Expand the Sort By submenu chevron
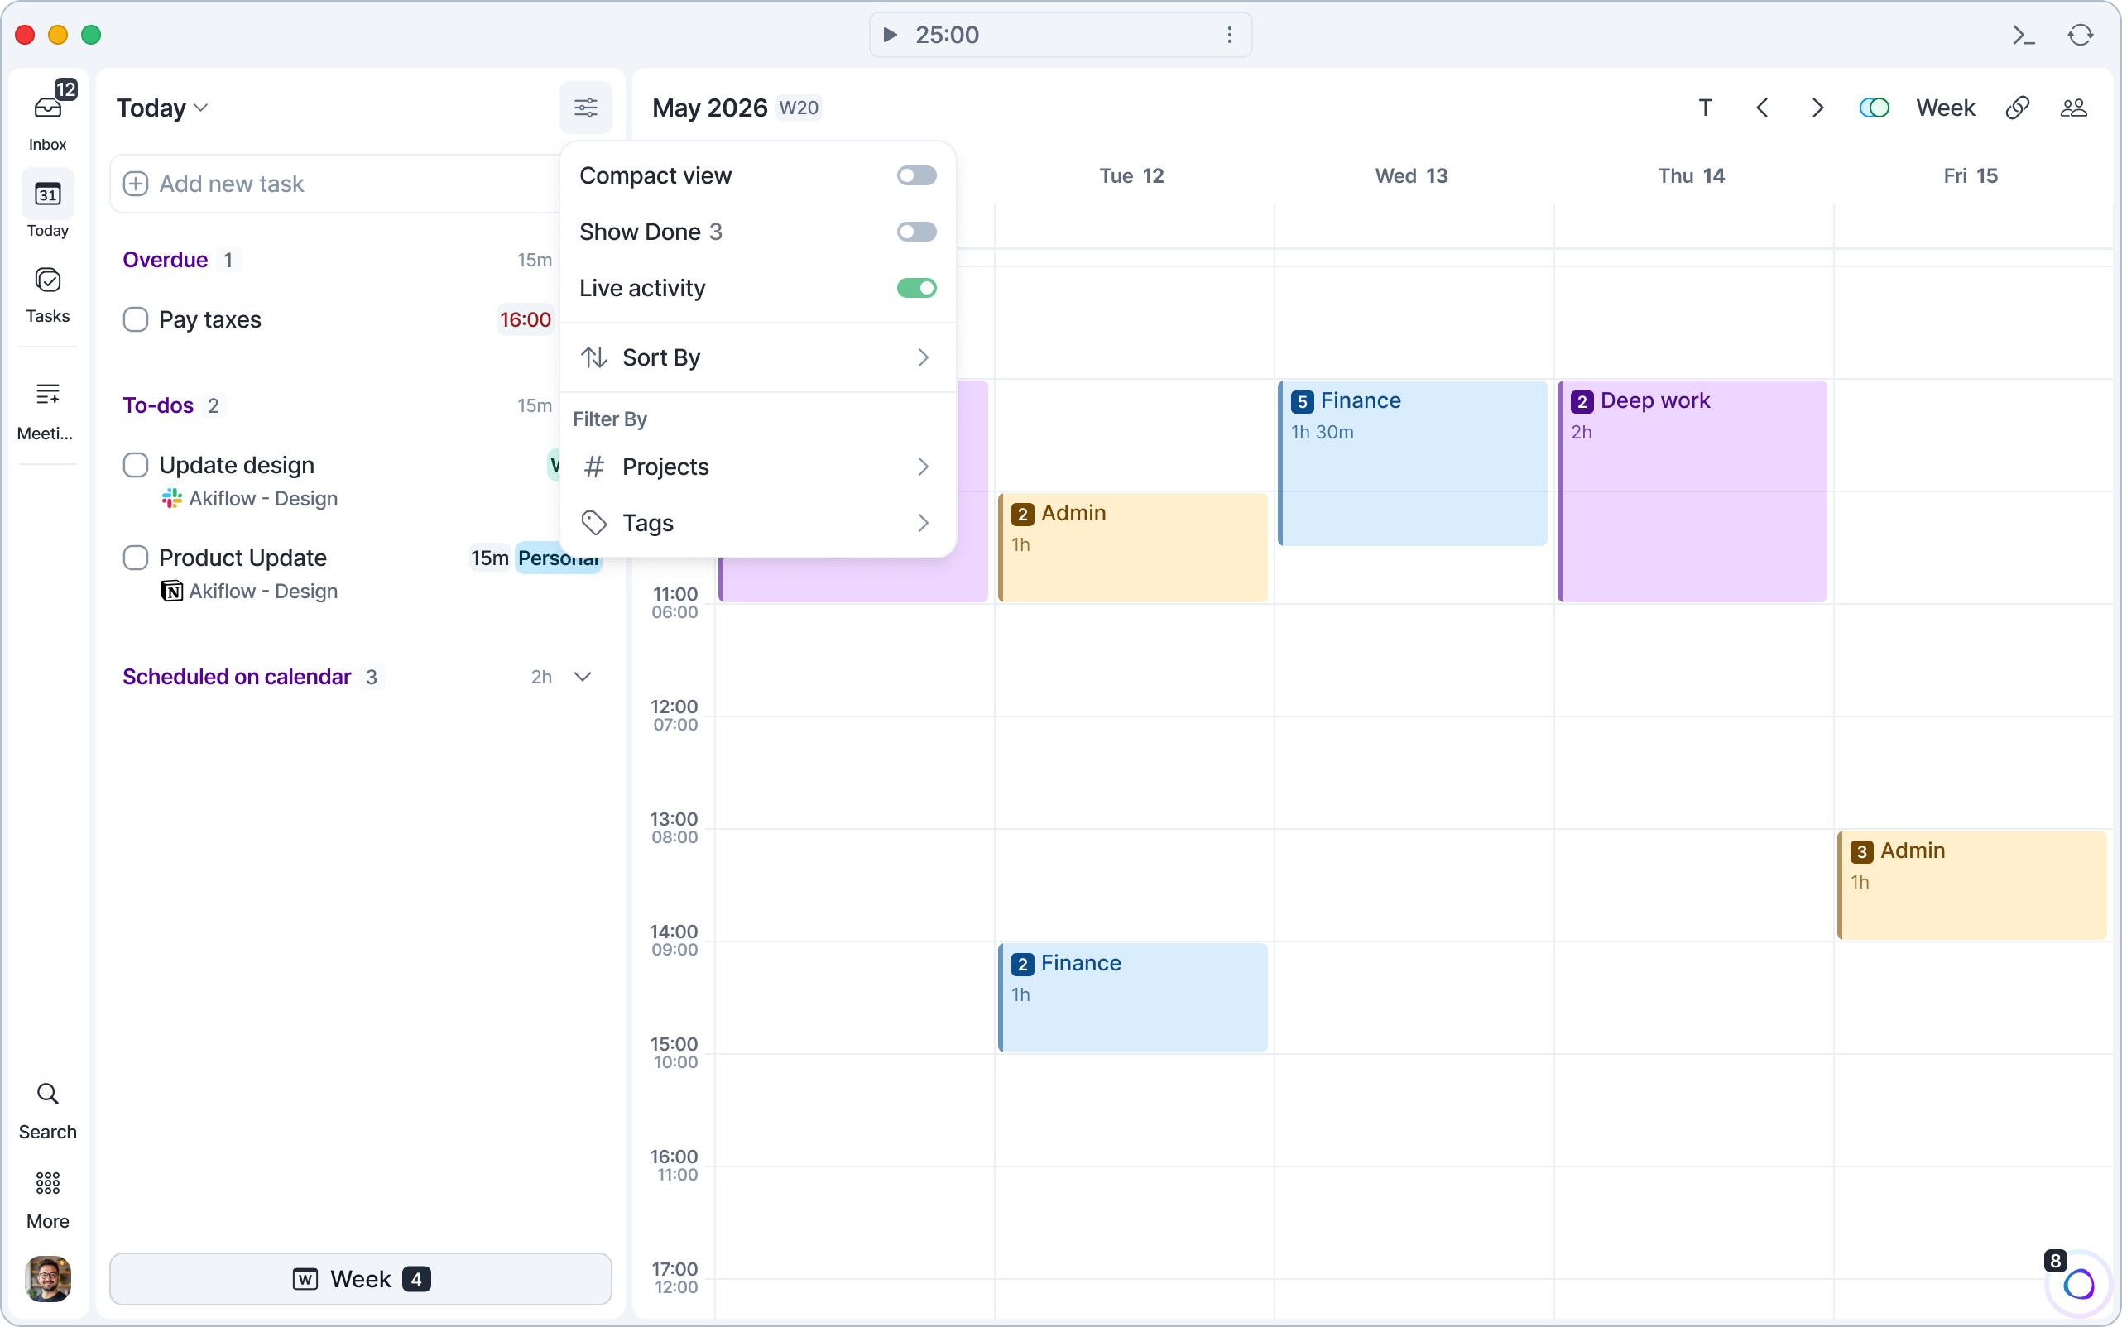 923,357
